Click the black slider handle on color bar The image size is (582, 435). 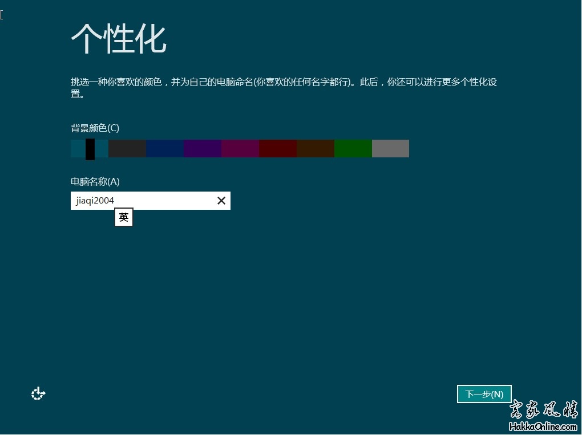point(90,149)
